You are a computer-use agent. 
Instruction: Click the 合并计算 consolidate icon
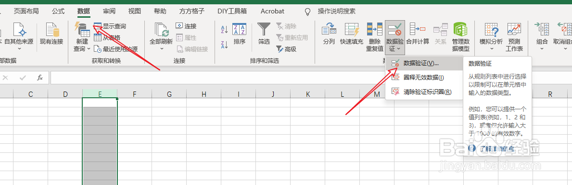tap(417, 29)
